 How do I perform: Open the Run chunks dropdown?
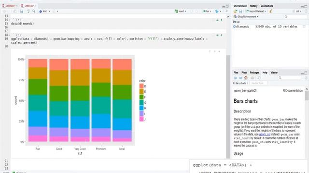(207, 12)
